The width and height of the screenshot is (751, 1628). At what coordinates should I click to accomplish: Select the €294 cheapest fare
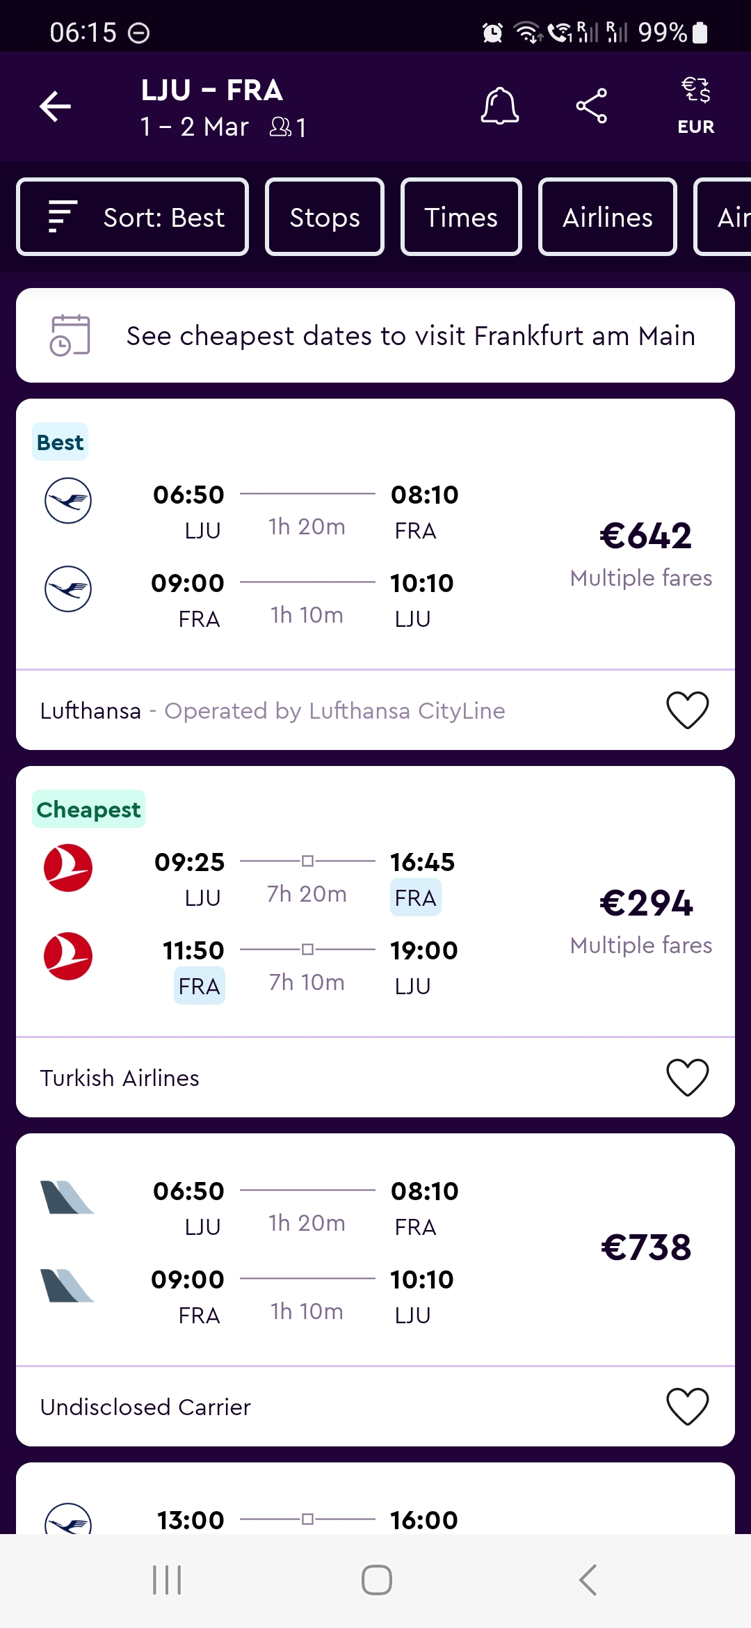(x=646, y=903)
